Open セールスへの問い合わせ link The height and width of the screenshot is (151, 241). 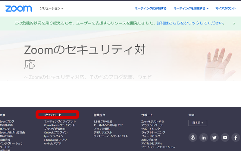coord(108,125)
